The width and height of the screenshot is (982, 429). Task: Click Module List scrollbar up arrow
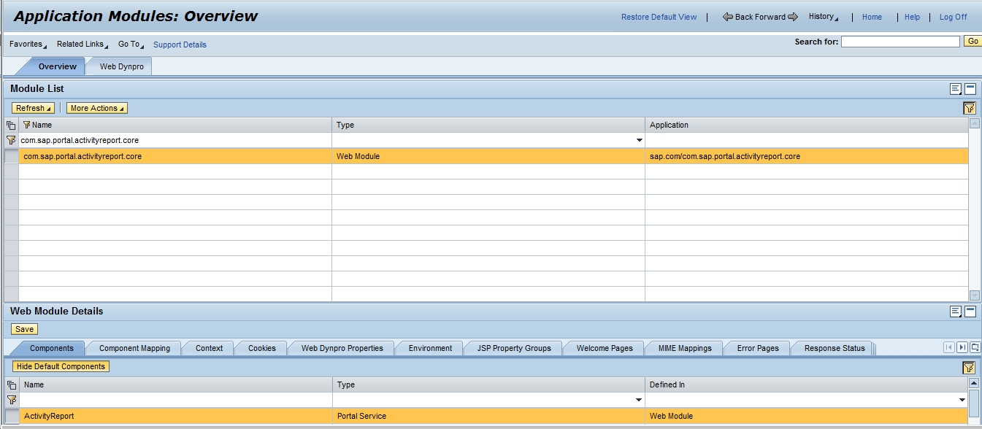(x=974, y=123)
